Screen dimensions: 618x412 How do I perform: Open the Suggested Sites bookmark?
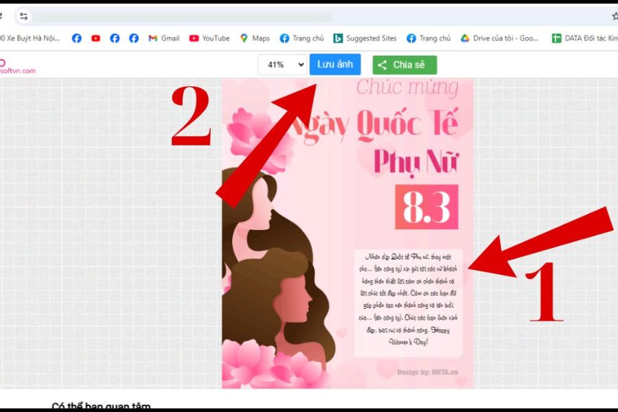coord(365,38)
